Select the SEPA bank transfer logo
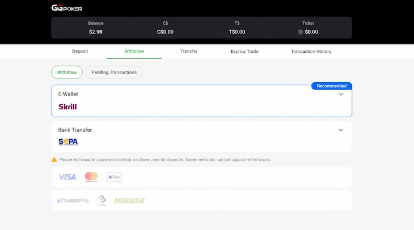The width and height of the screenshot is (414, 230). click(68, 142)
